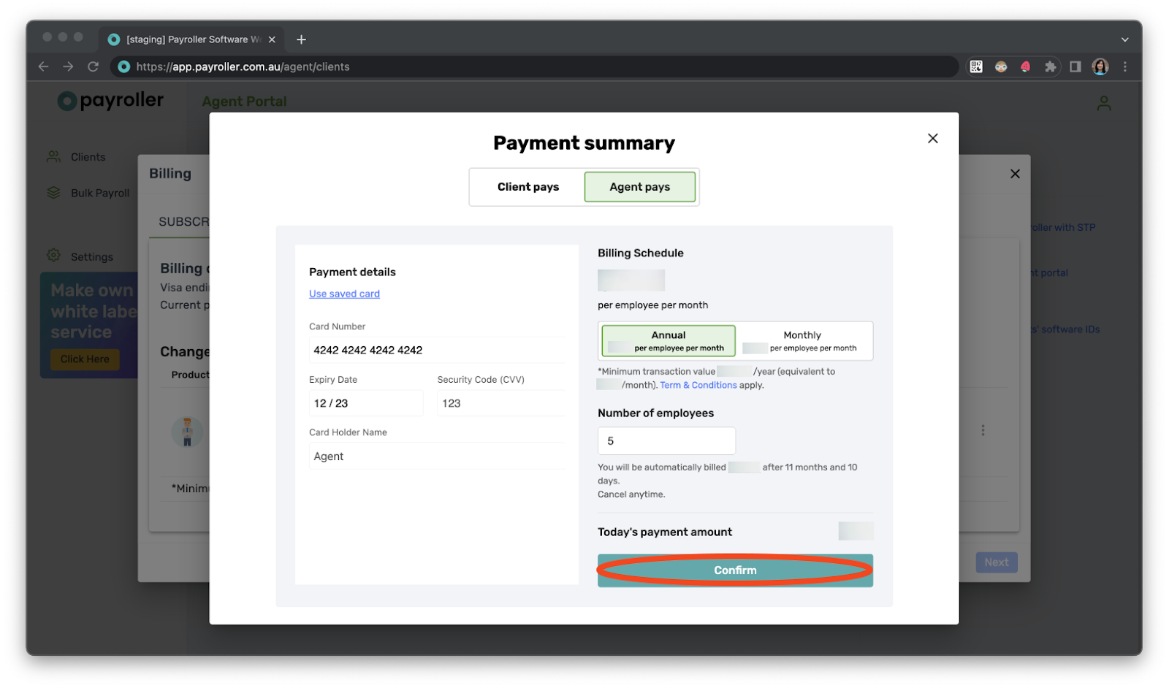Click the Use saved card link
Viewport: 1169px width, 688px height.
click(x=344, y=294)
